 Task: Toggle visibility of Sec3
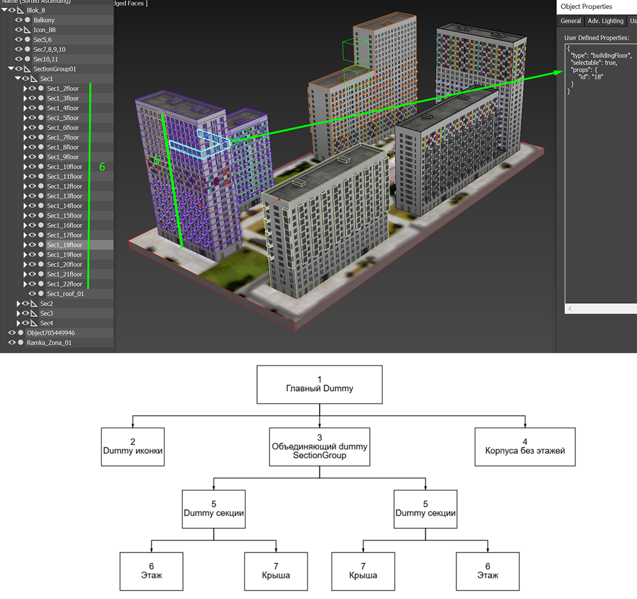[25, 313]
